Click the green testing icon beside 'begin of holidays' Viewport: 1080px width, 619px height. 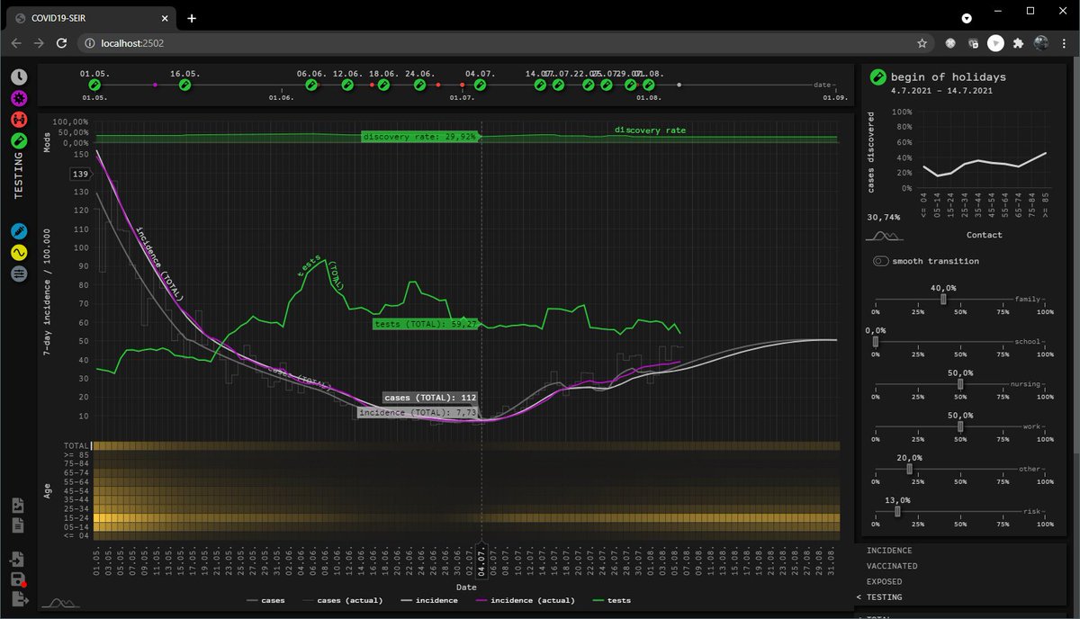point(877,77)
